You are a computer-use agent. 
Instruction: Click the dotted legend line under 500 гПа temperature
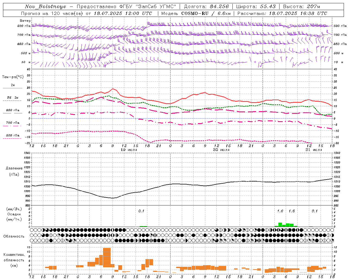tap(13, 139)
